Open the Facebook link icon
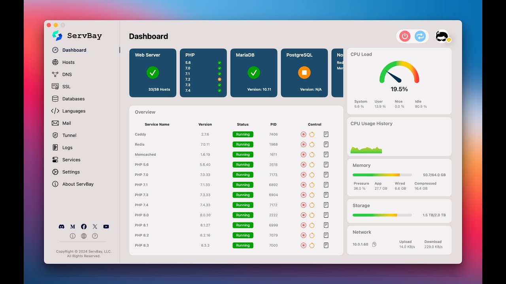 point(84,226)
